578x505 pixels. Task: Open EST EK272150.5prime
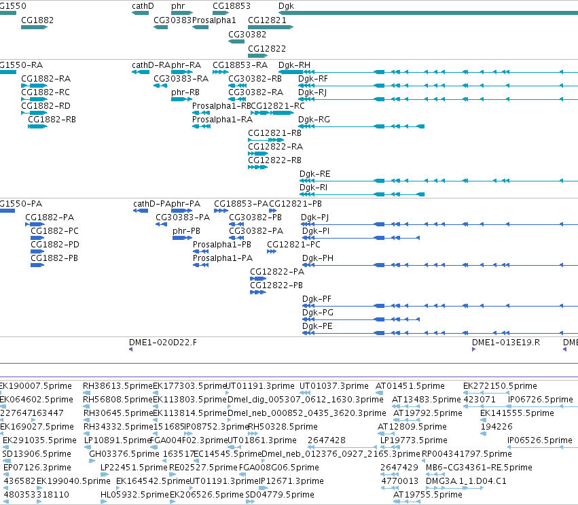(500, 386)
